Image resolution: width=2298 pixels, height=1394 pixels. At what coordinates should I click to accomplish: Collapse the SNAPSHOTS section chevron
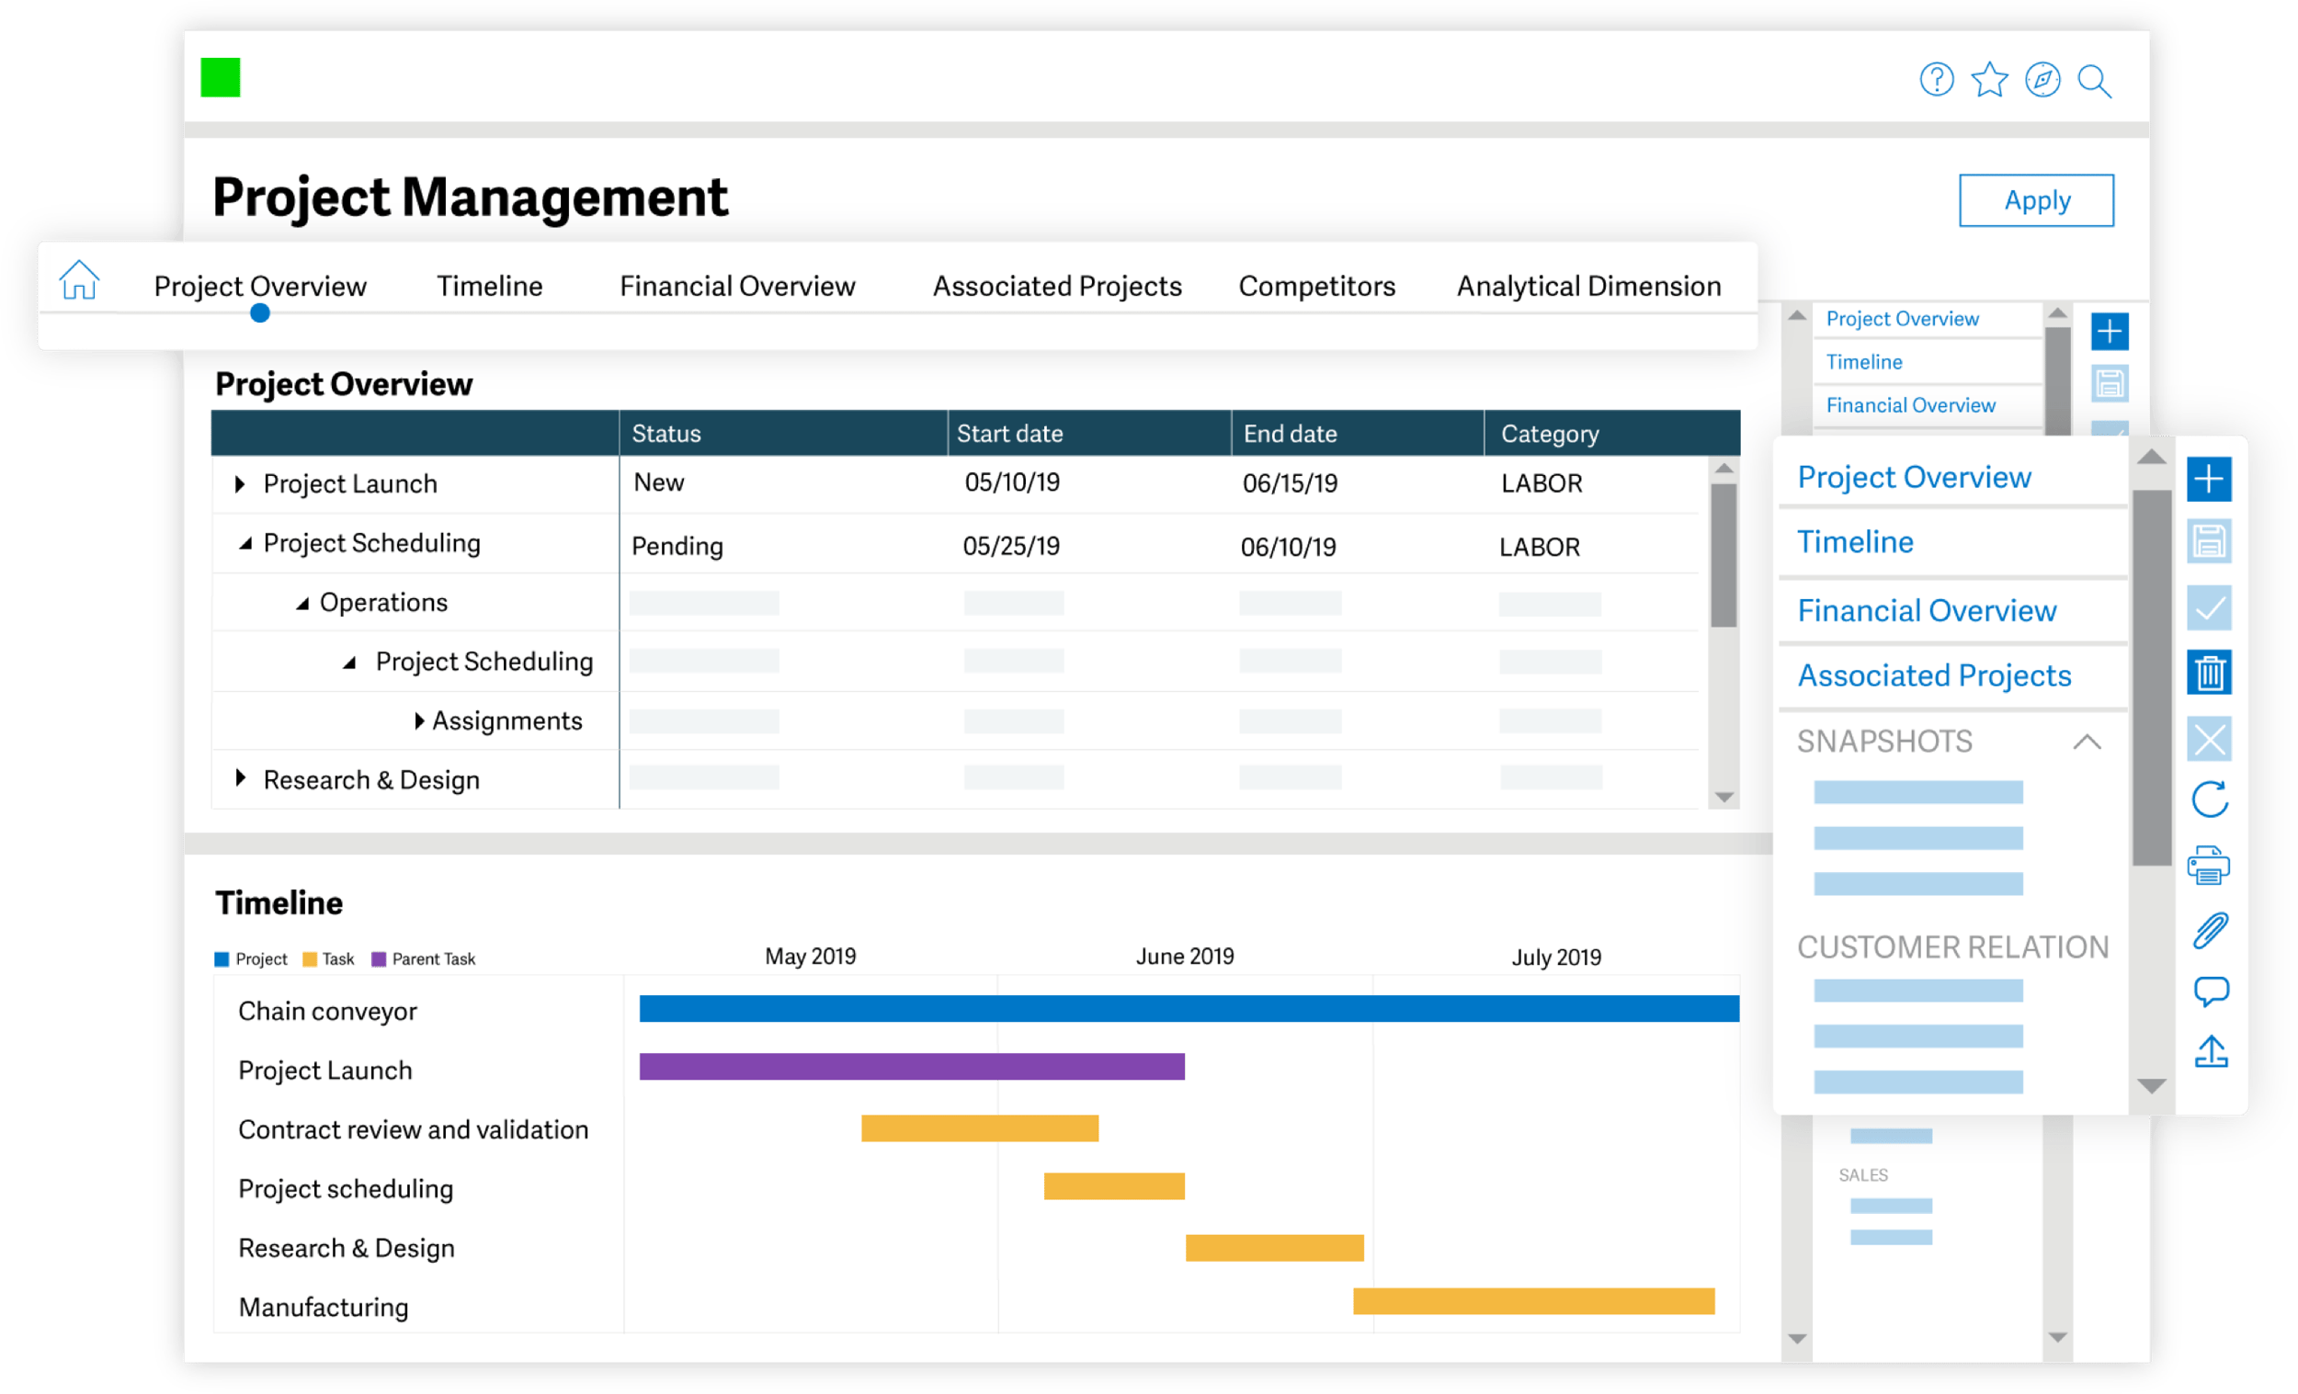coord(2091,742)
